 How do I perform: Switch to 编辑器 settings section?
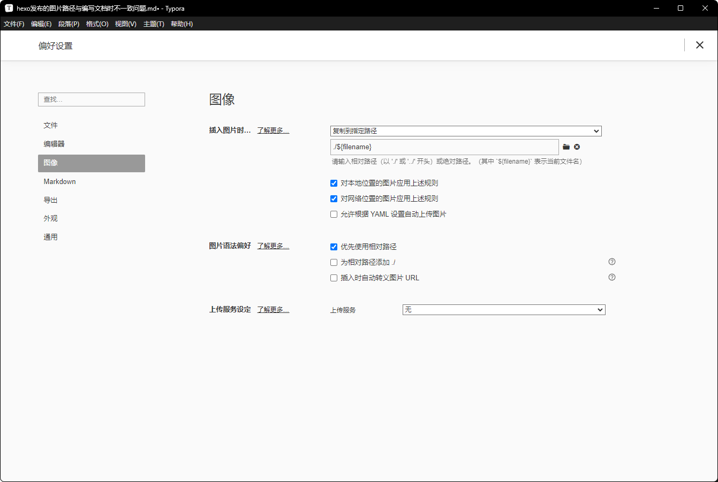point(54,144)
